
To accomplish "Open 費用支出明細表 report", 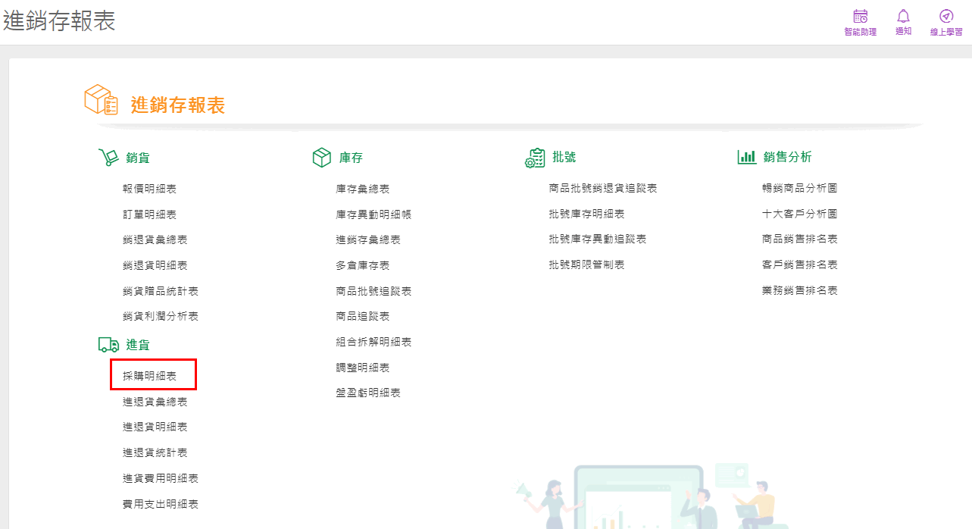I will (161, 504).
